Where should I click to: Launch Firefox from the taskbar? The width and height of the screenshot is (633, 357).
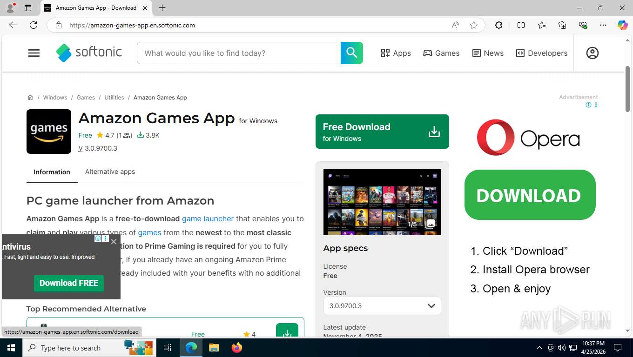237,348
